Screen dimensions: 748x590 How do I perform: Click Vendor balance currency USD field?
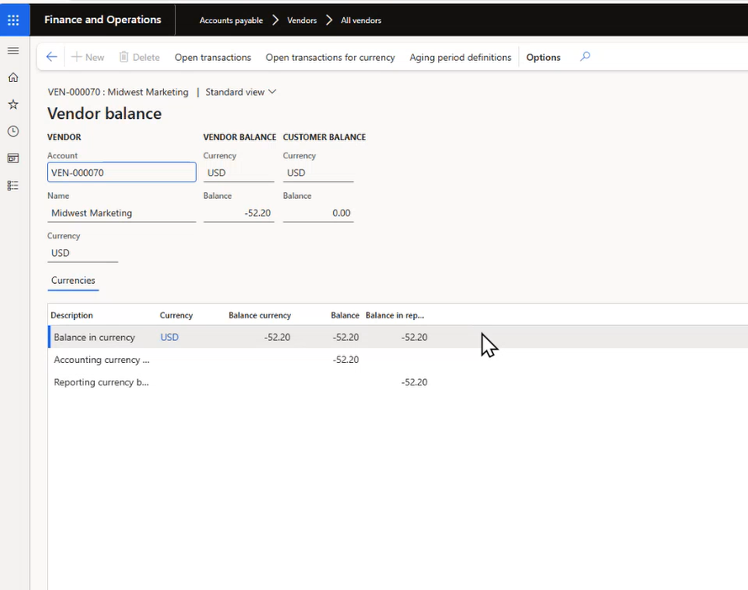[x=238, y=172]
